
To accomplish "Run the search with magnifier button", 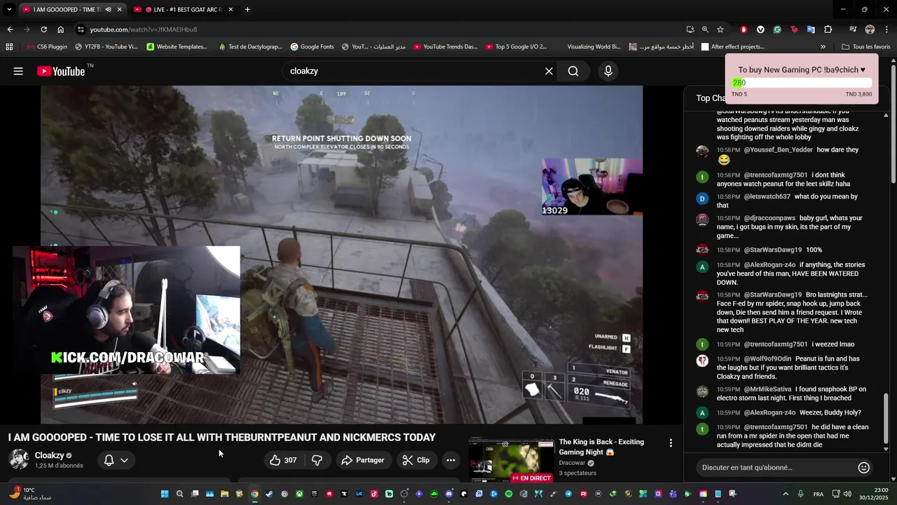I will [573, 71].
